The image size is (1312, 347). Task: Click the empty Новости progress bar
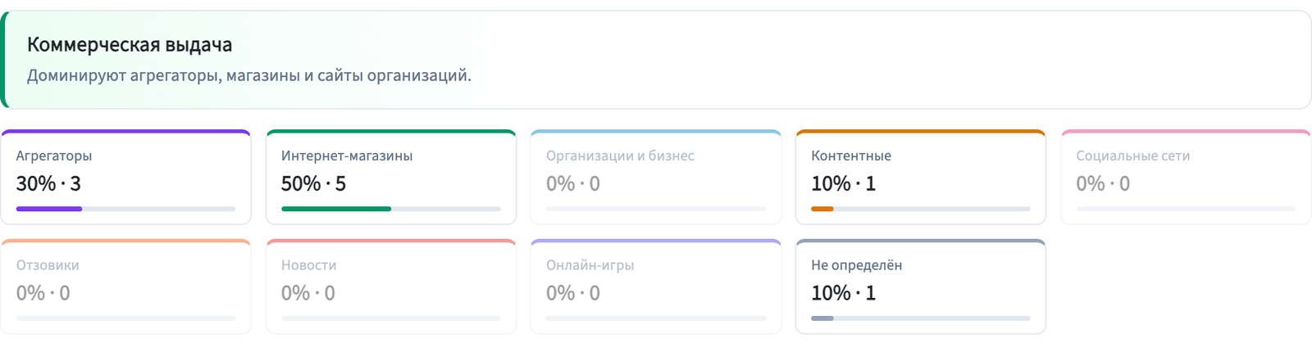(391, 318)
